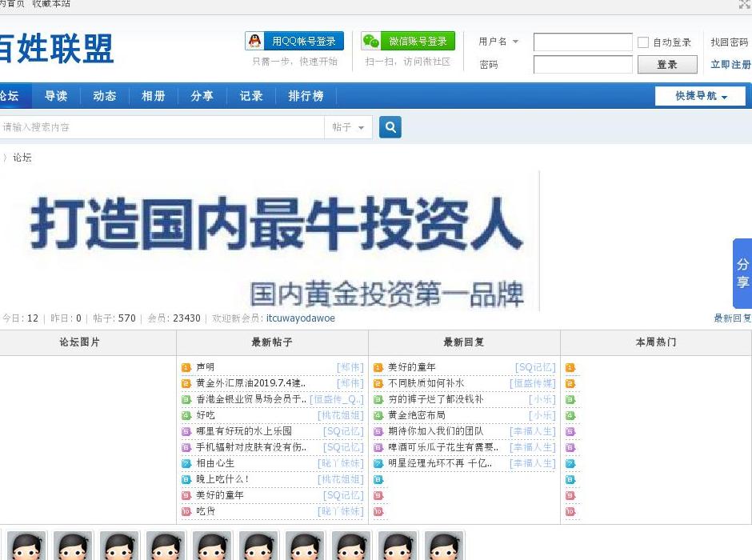Screen dimensions: 752x560
Task: Click the 分享 floating side button
Action: [x=742, y=274]
